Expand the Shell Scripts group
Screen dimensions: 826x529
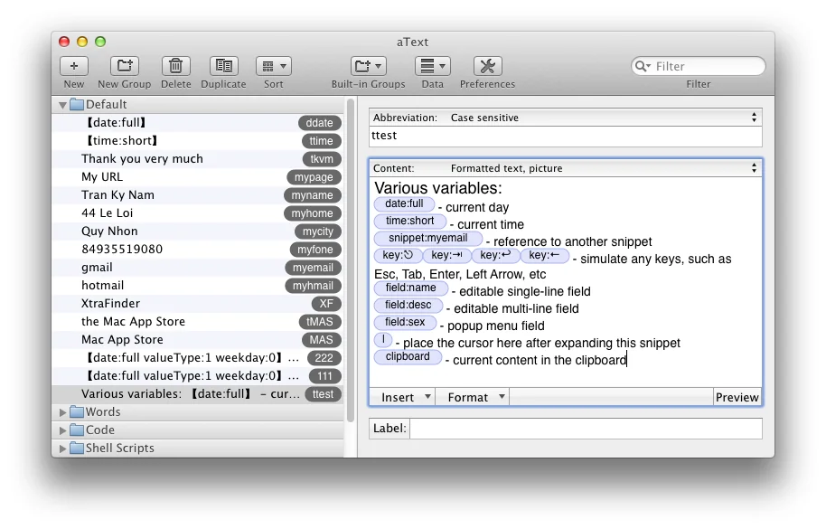[62, 448]
